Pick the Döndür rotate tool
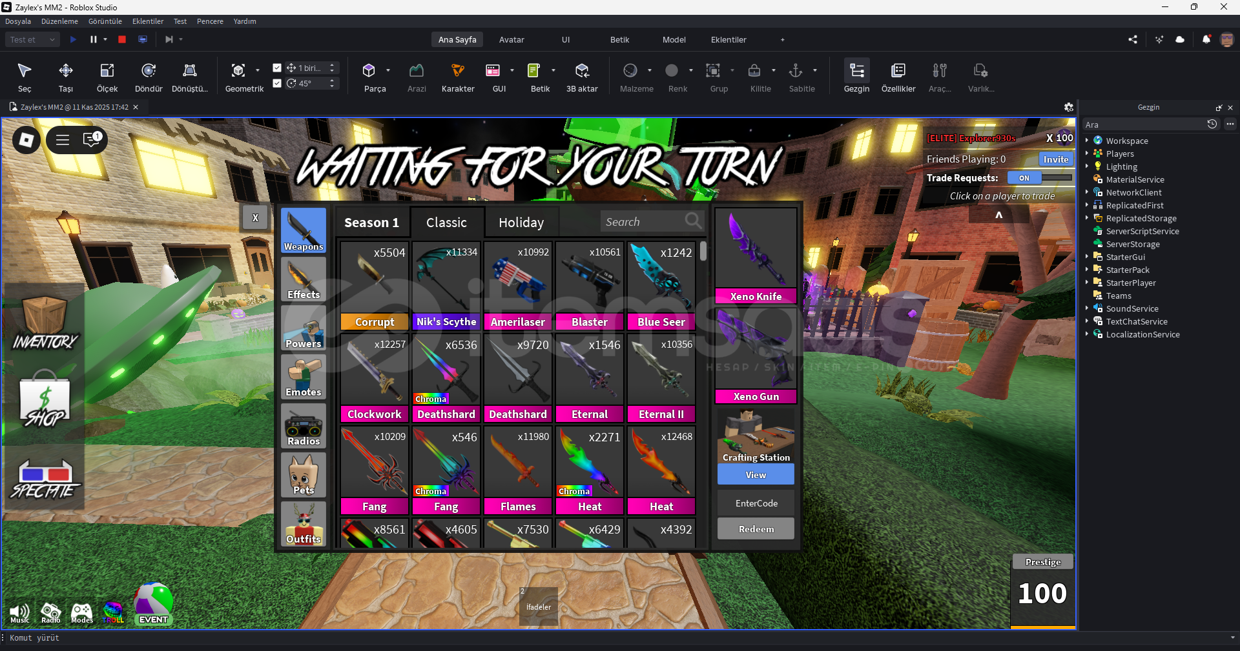Image resolution: width=1240 pixels, height=651 pixels. click(149, 77)
